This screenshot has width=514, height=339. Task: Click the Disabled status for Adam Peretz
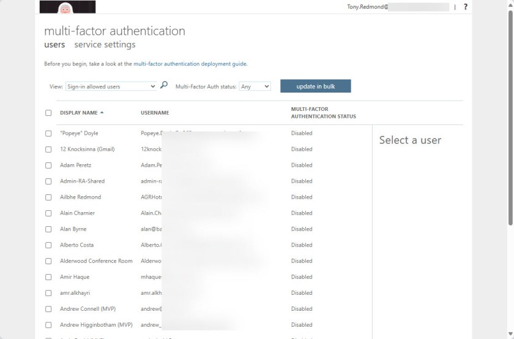[x=302, y=165]
